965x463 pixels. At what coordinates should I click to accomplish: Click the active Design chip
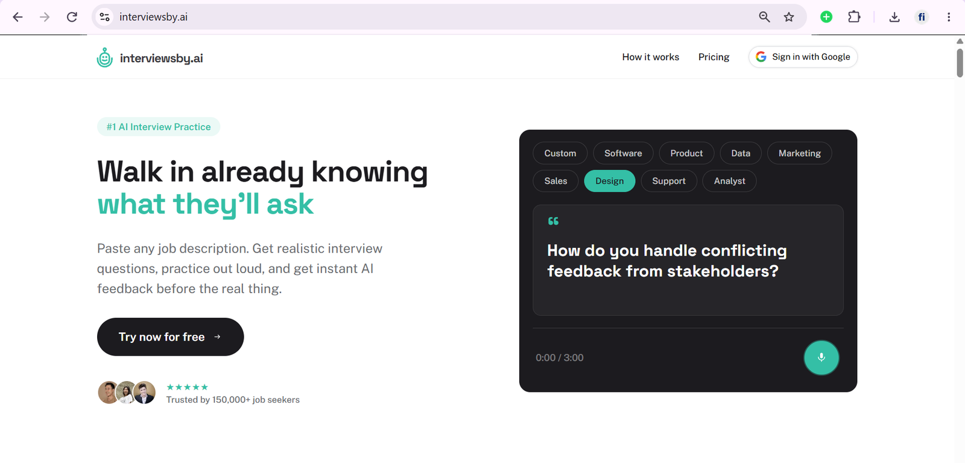(610, 181)
